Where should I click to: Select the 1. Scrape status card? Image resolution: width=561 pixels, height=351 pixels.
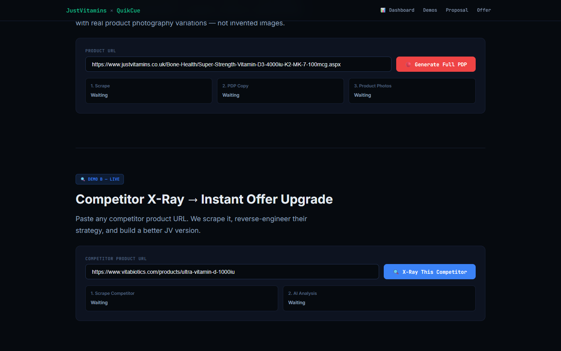pos(148,91)
